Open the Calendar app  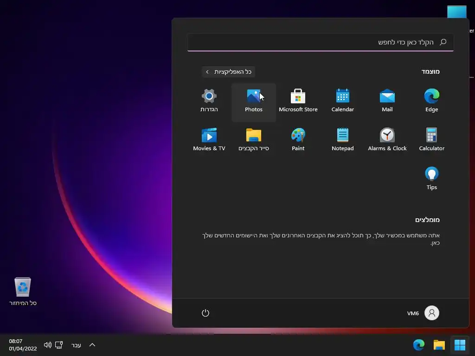[343, 101]
